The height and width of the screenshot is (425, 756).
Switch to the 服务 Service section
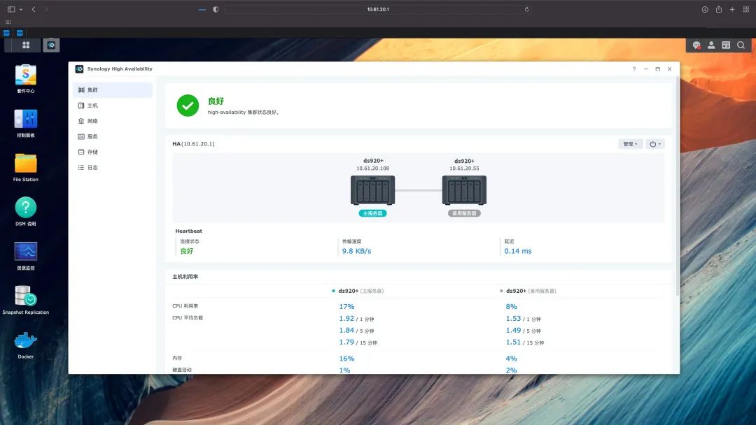113,136
